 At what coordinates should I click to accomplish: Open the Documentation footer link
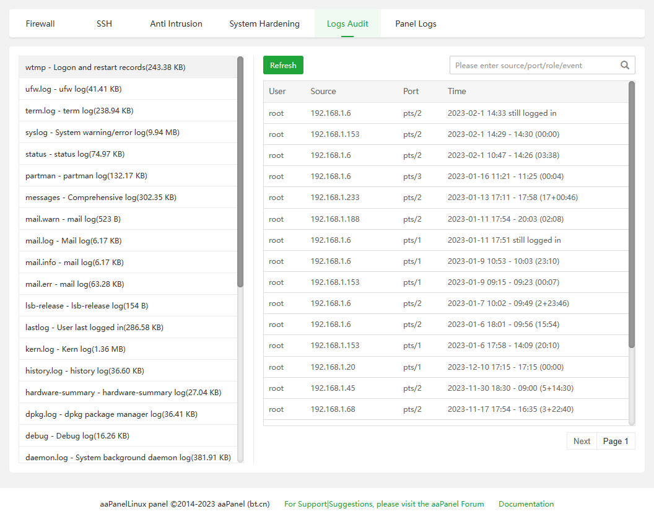click(x=526, y=504)
